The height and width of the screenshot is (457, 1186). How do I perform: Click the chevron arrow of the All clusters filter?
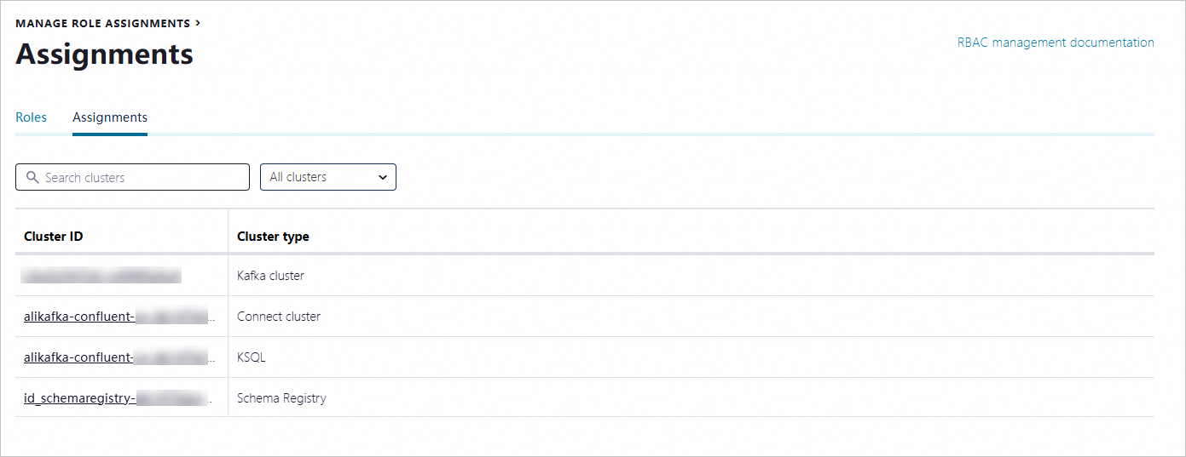(x=383, y=177)
